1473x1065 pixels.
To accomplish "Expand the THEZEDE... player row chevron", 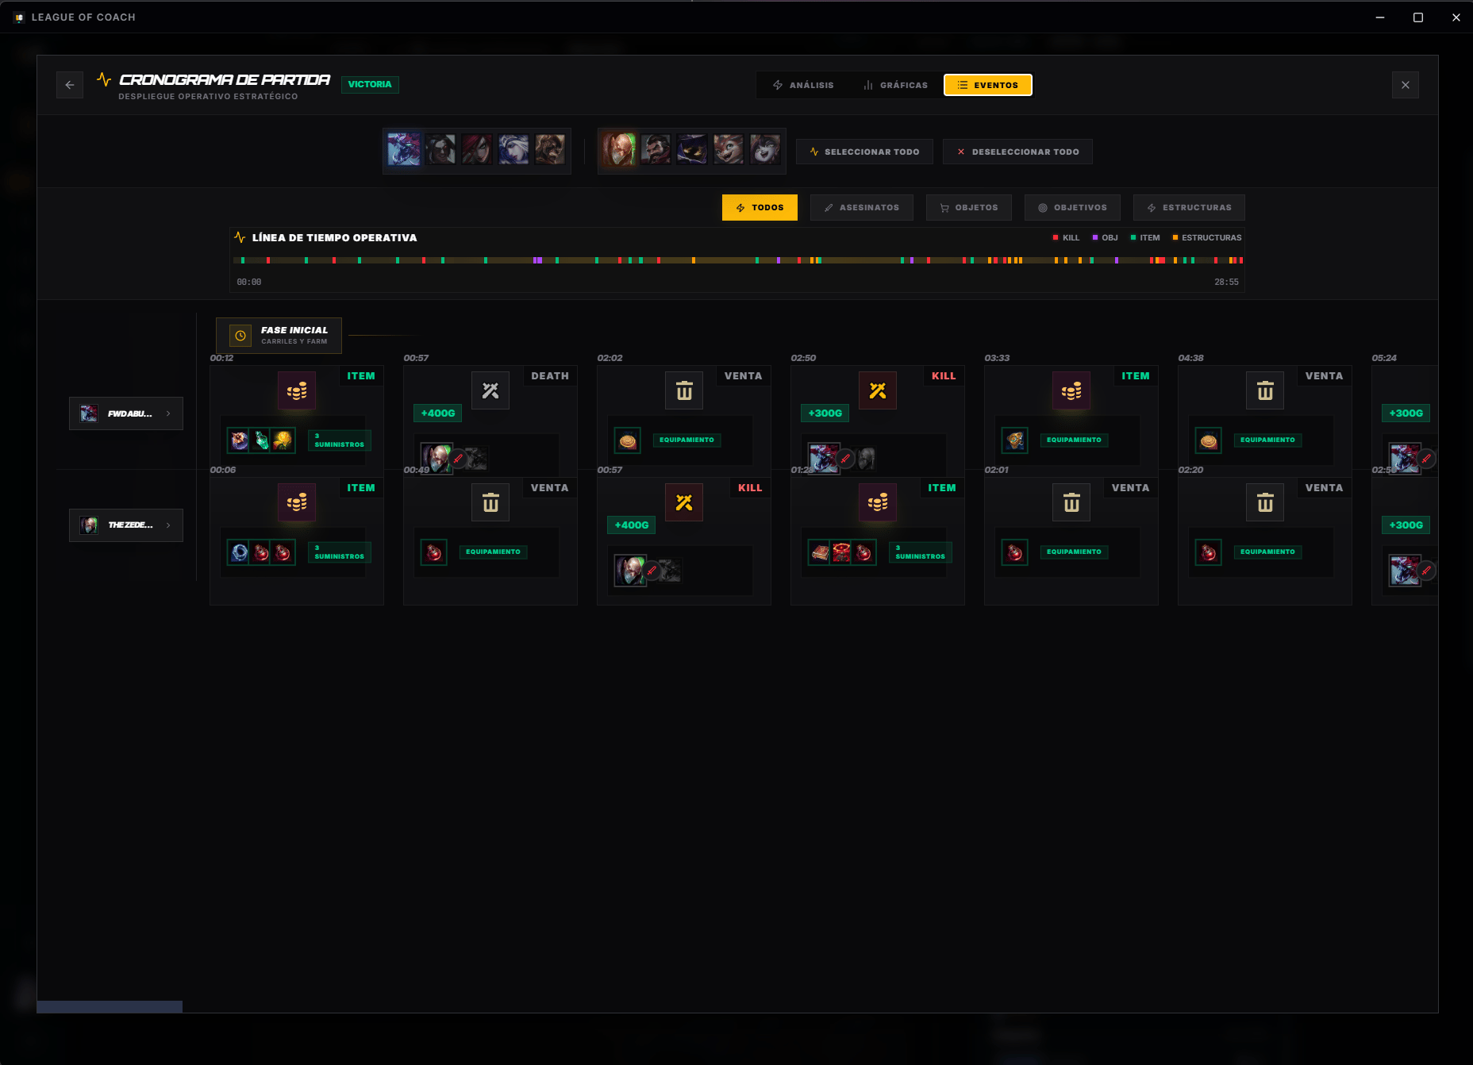I will (168, 525).
